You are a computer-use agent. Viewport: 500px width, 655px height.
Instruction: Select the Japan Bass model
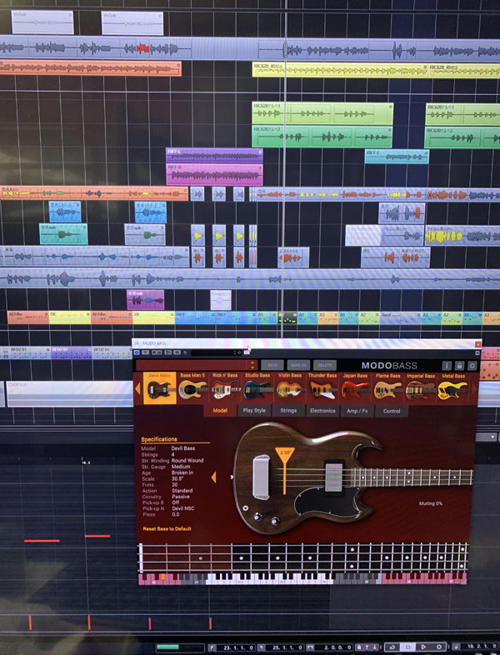point(355,387)
